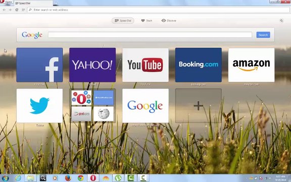Switch to the Discover view
This screenshot has width=291, height=182.
(169, 21)
